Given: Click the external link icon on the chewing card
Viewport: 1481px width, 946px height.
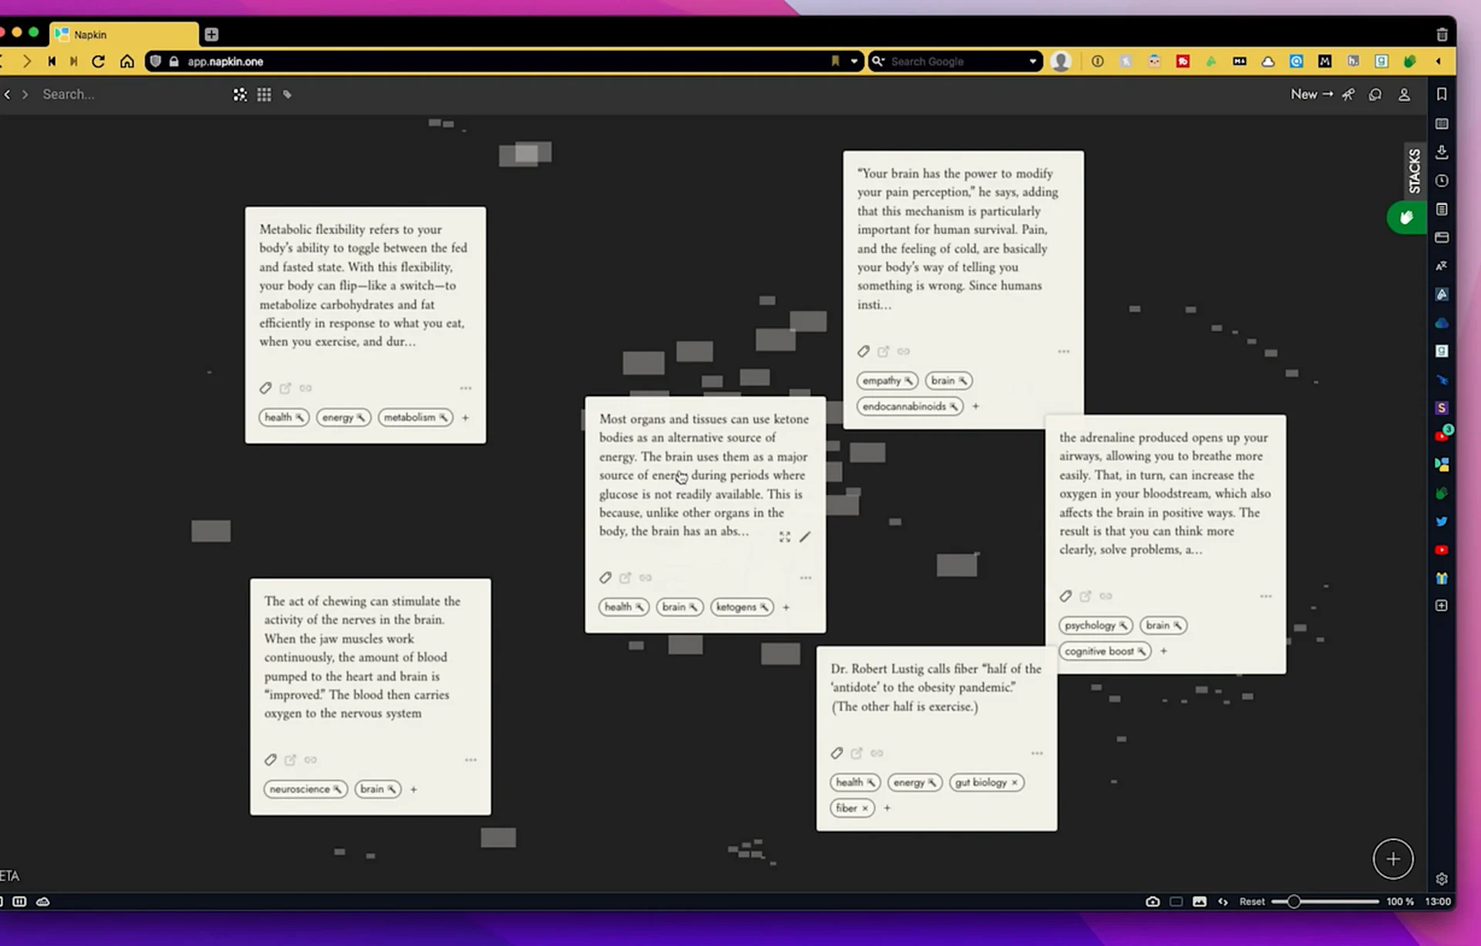Looking at the screenshot, I should 290,759.
